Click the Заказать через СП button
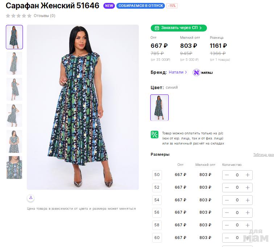274x247 pixels. pyautogui.click(x=179, y=28)
